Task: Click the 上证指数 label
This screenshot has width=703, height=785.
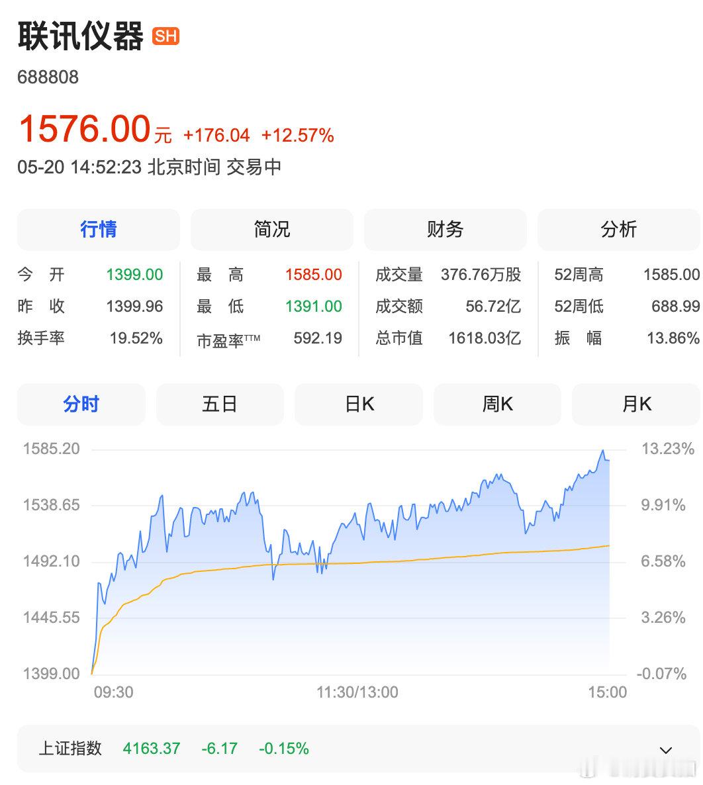Action: (x=70, y=749)
